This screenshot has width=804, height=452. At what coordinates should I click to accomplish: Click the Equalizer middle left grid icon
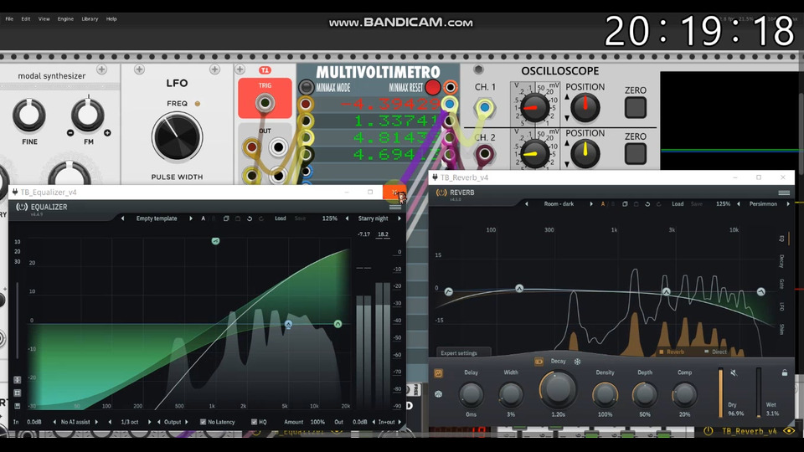pyautogui.click(x=18, y=393)
